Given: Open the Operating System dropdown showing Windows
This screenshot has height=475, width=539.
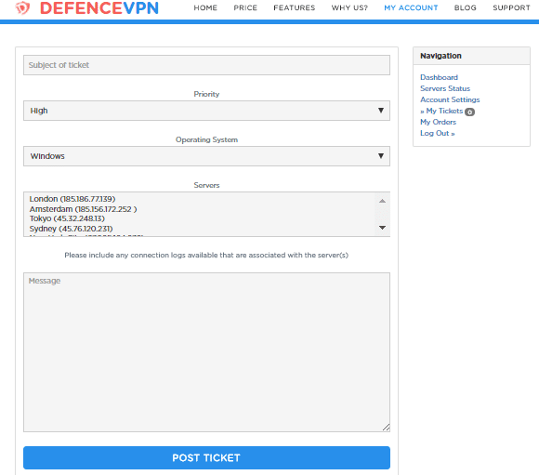Looking at the screenshot, I should point(206,156).
